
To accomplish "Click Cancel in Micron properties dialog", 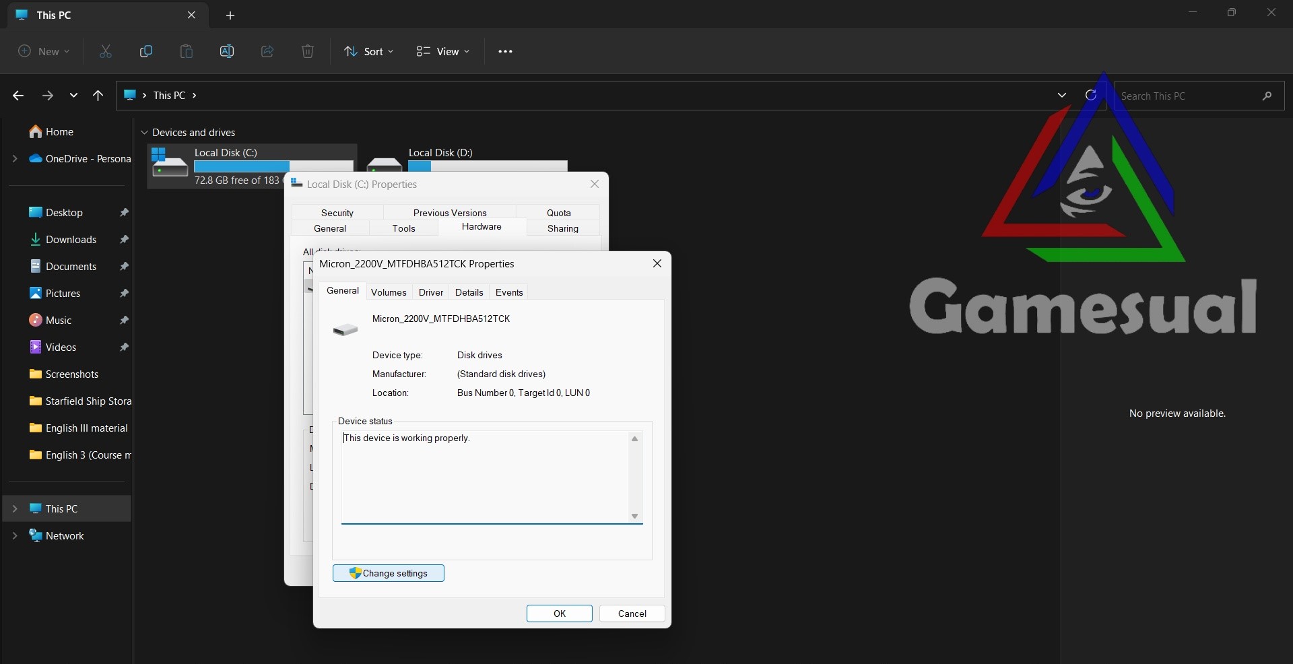I will [632, 613].
